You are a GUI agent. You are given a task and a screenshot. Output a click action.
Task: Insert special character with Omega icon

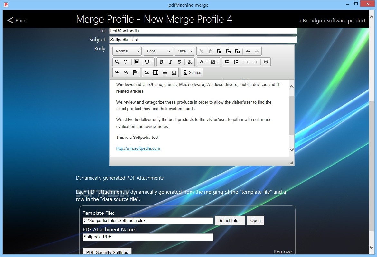click(174, 72)
